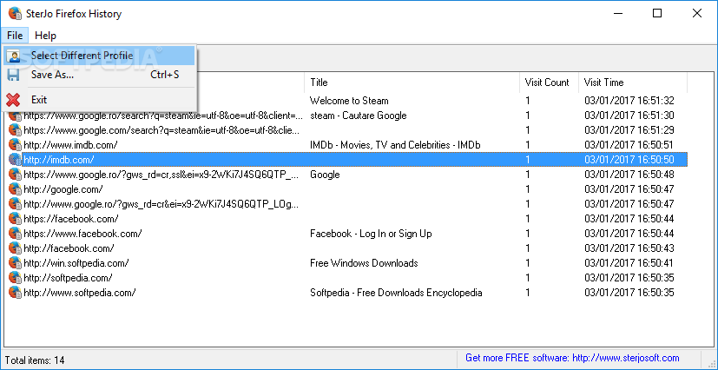Select the http://win.softpedia.com/ URL entry
Viewport: 718px width, 370px height.
coord(76,263)
